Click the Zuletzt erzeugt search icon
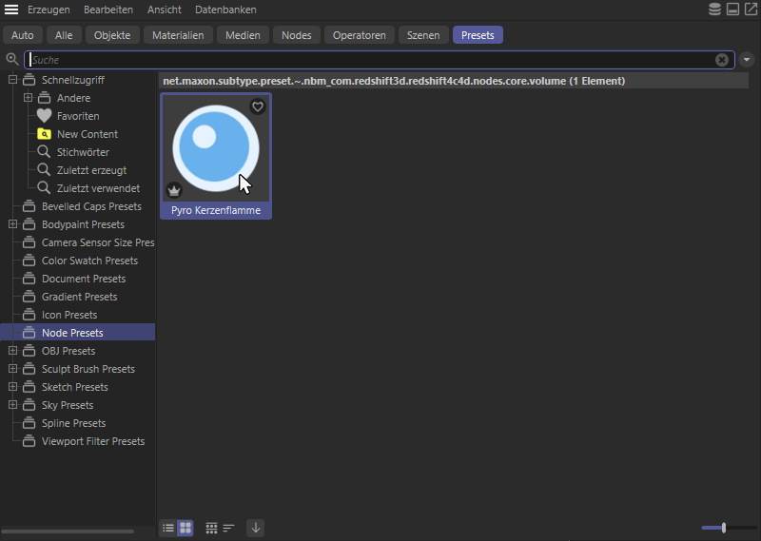The width and height of the screenshot is (761, 541). tap(44, 170)
